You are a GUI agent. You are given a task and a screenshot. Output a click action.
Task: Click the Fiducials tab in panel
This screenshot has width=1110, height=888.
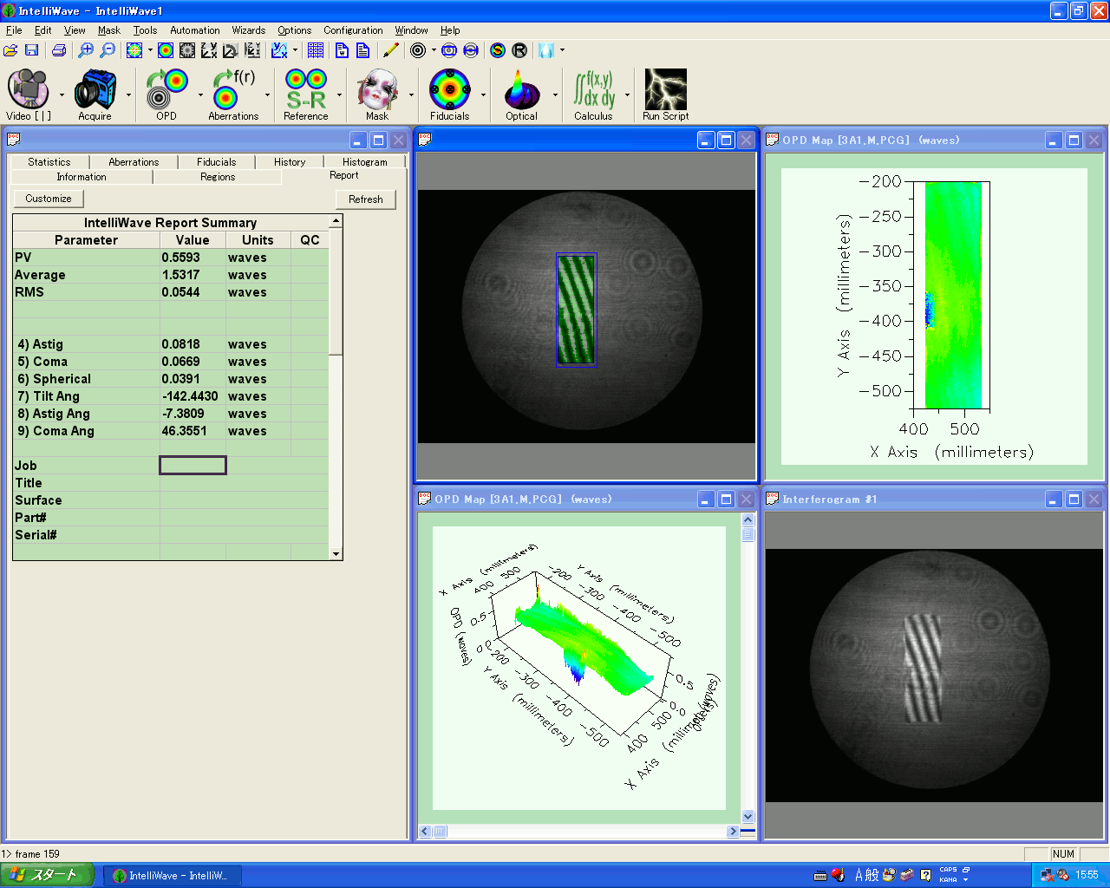216,162
